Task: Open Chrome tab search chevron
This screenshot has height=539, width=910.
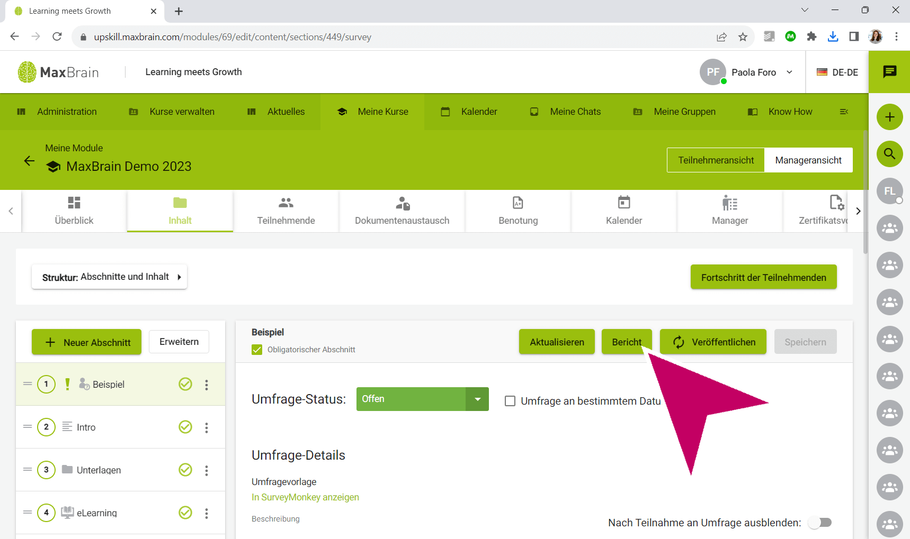Action: pos(805,10)
